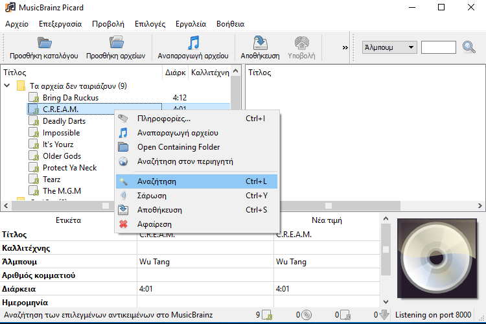
Task: Click the Submit fingerprint icon (Υποβολή)
Action: pyautogui.click(x=301, y=43)
